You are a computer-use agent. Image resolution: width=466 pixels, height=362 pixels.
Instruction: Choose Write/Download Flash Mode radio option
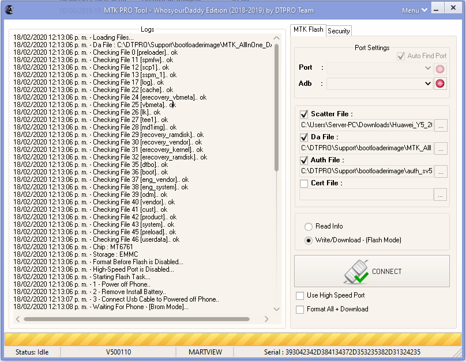pos(309,240)
